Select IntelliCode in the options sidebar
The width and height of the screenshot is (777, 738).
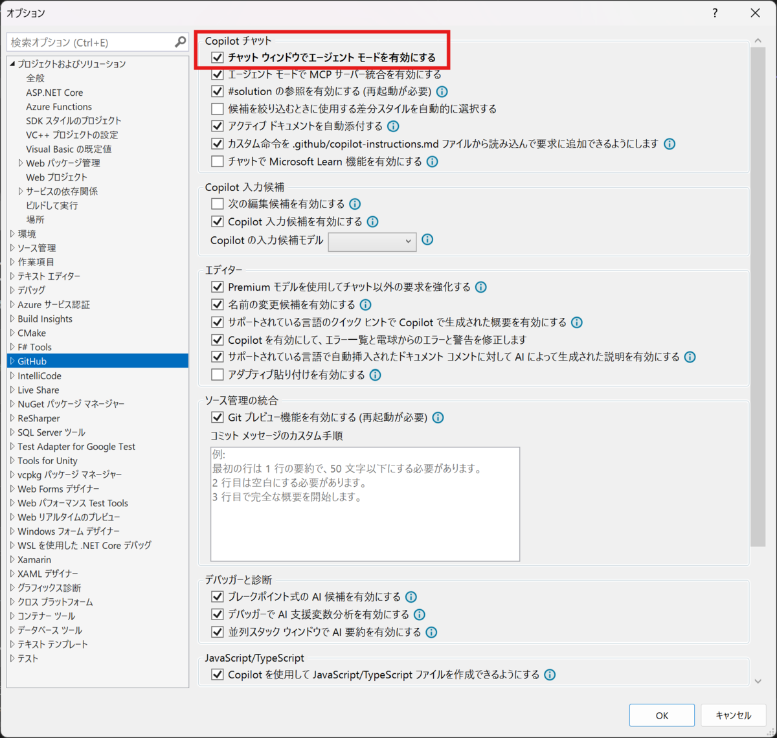[38, 375]
